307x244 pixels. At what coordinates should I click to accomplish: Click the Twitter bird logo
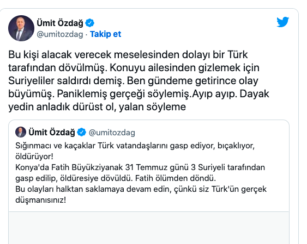[282, 22]
